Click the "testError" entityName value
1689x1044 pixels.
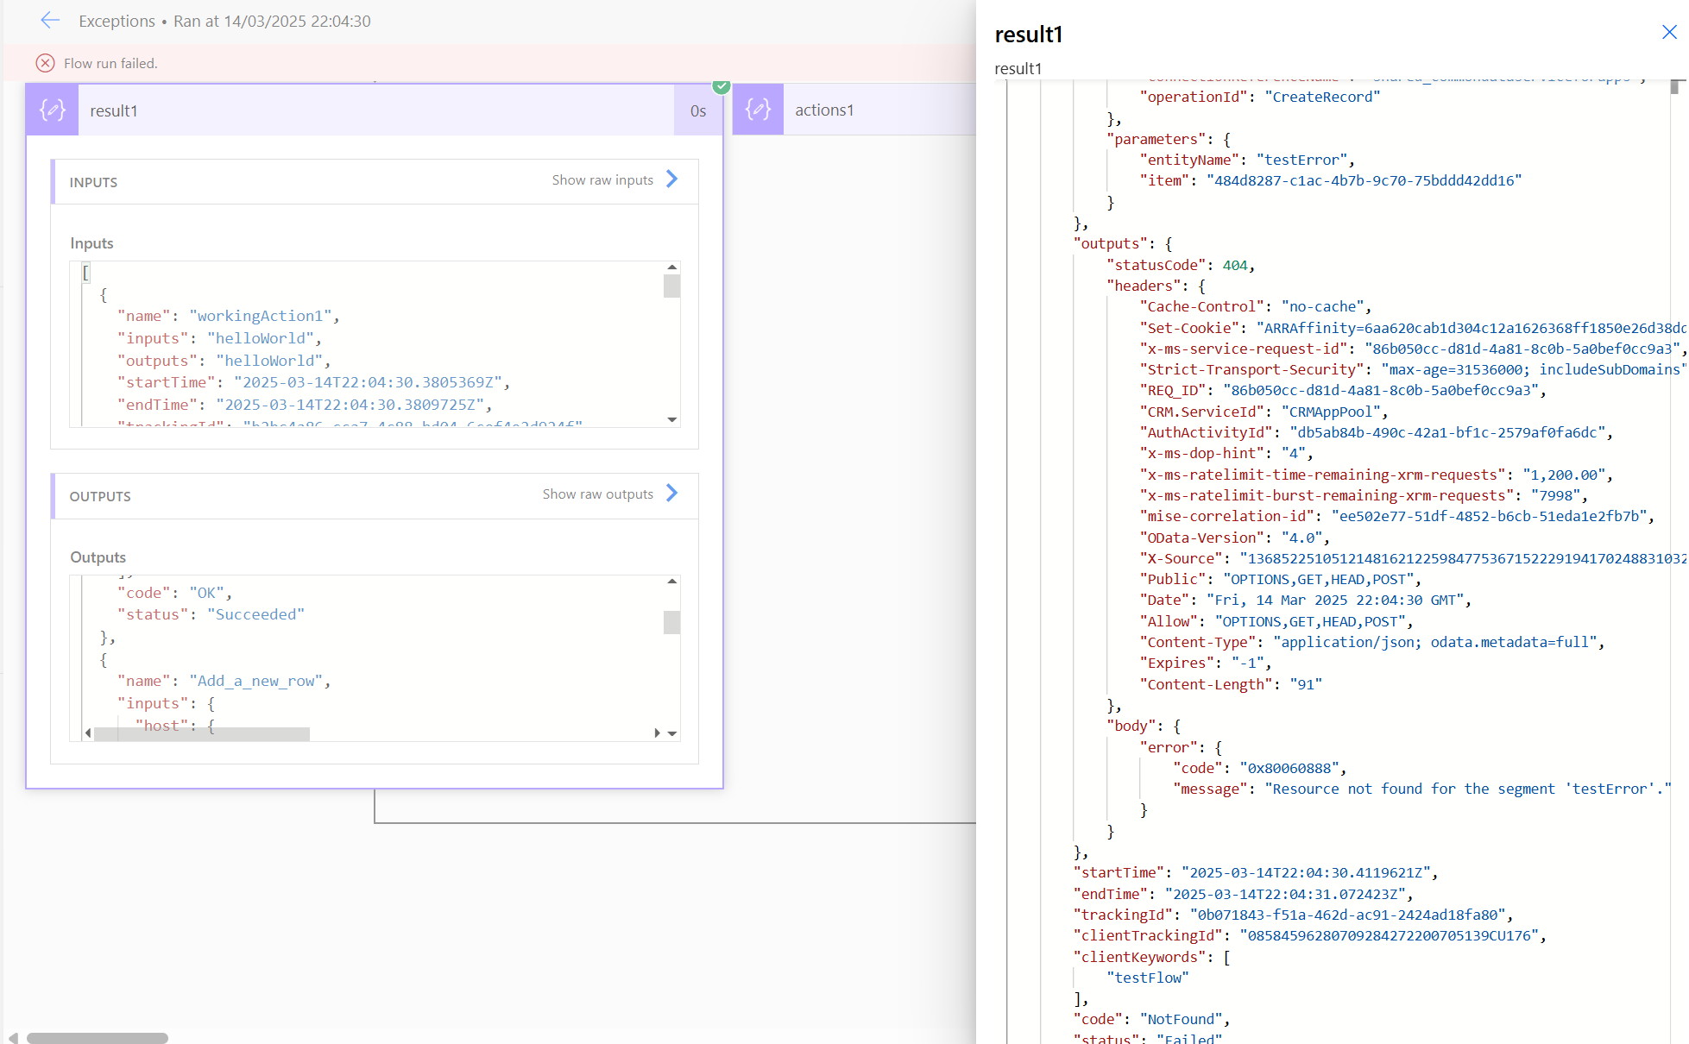pos(1301,160)
